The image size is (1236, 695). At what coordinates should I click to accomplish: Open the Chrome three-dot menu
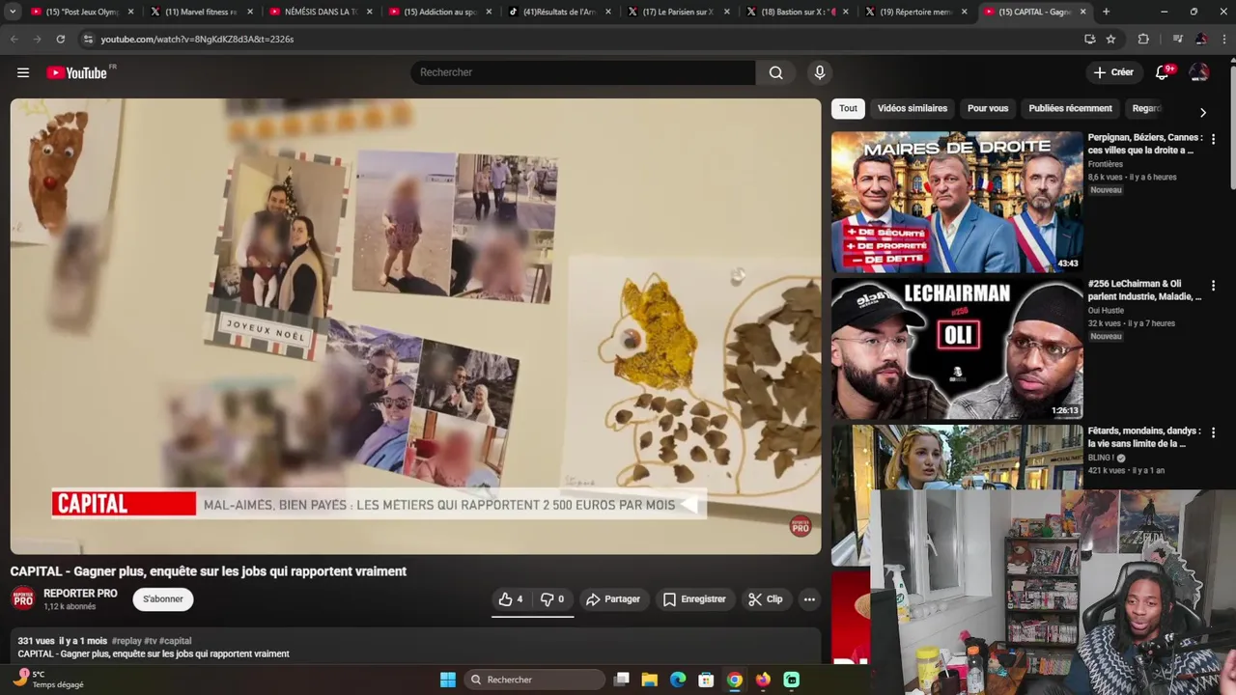(x=1223, y=39)
